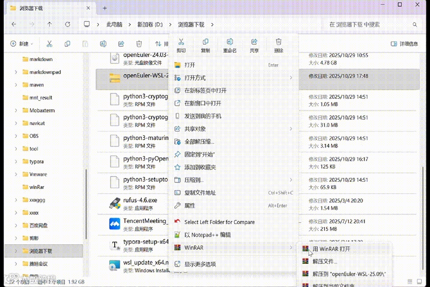Open the 新建 dropdown
This screenshot has height=287, width=430.
tap(22, 44)
